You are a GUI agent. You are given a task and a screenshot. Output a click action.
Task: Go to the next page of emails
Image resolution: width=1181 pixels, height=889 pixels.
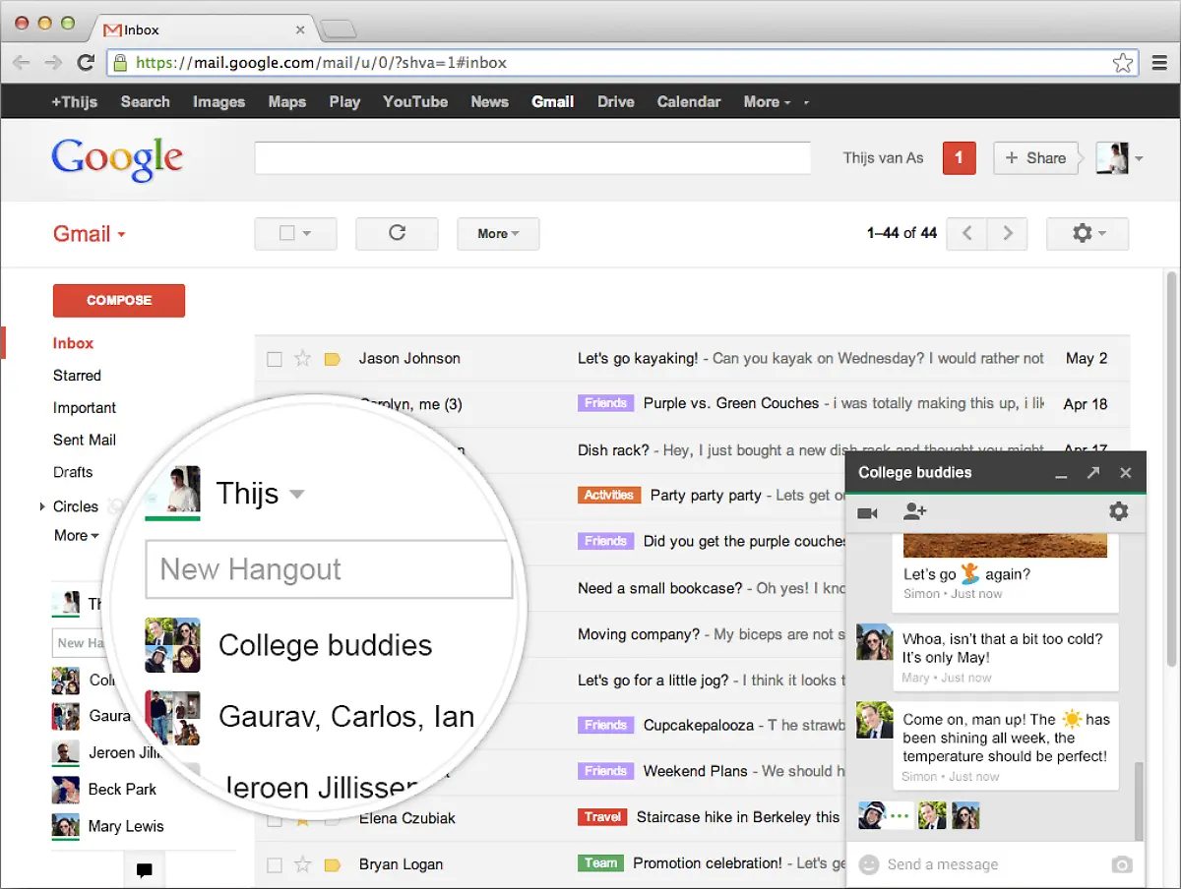[1008, 233]
